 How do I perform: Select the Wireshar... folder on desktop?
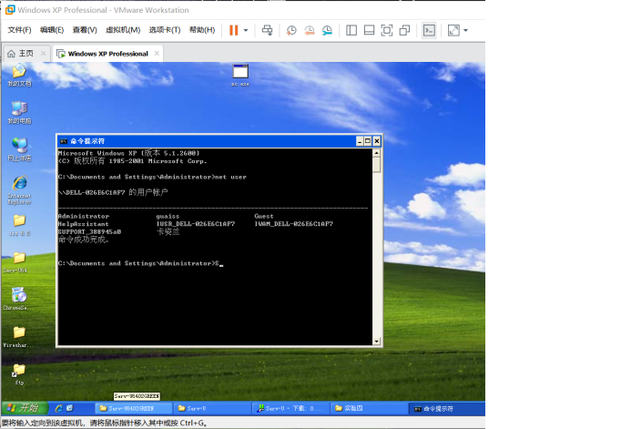point(18,336)
